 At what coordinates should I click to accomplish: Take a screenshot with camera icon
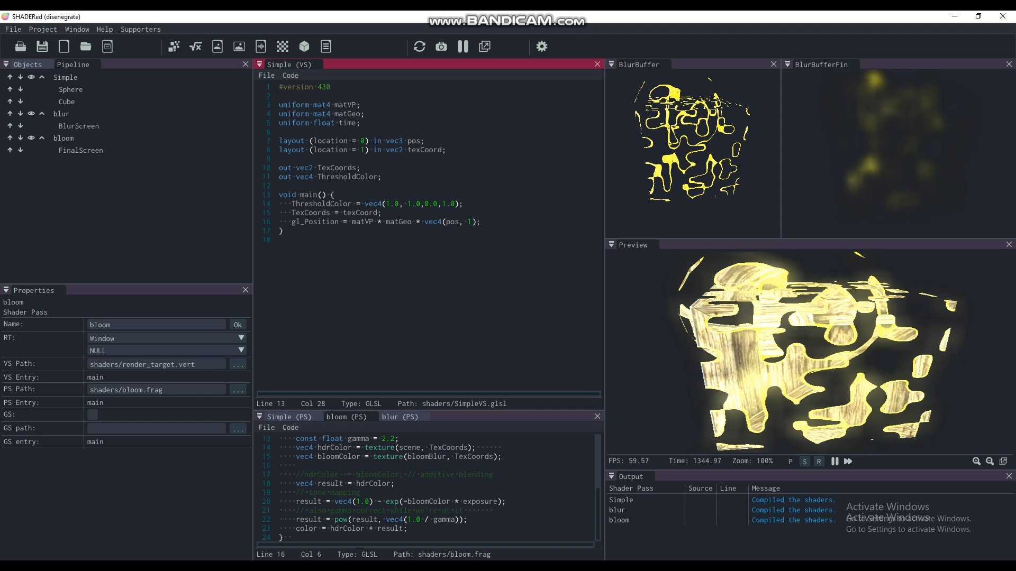pyautogui.click(x=441, y=47)
